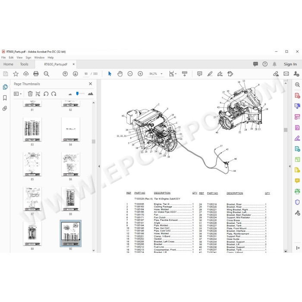Image resolution: width=302 pixels, height=302 pixels.
Task: Open the Sign document tool
Action: point(220,74)
